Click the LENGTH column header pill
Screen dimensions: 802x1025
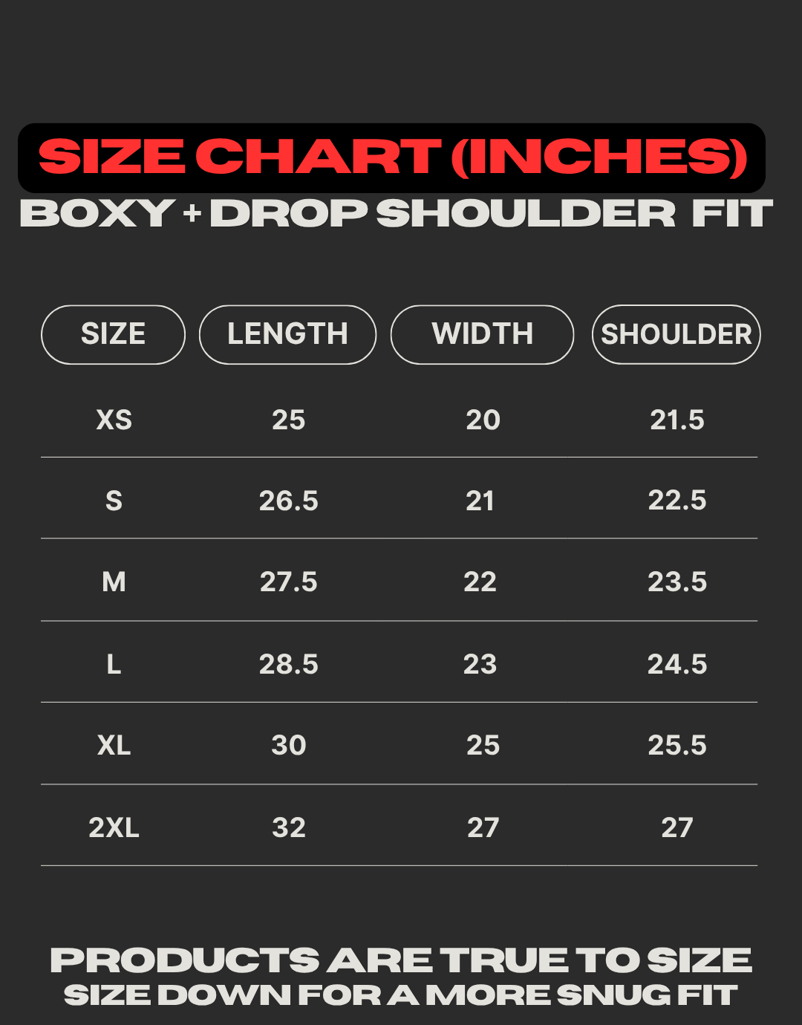(287, 334)
